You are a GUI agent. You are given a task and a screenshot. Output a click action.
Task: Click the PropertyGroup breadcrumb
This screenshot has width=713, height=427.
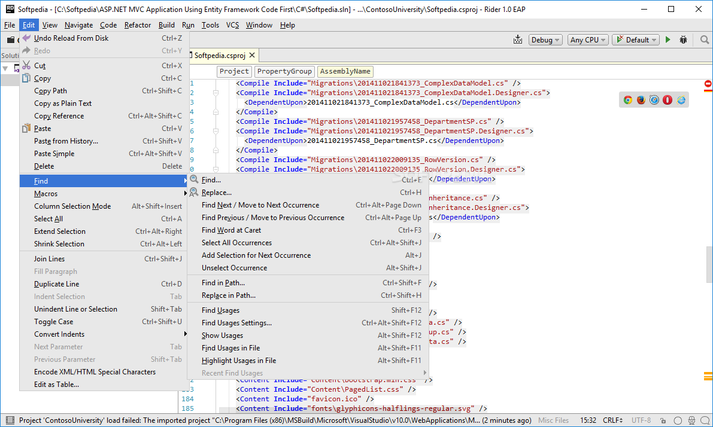284,71
